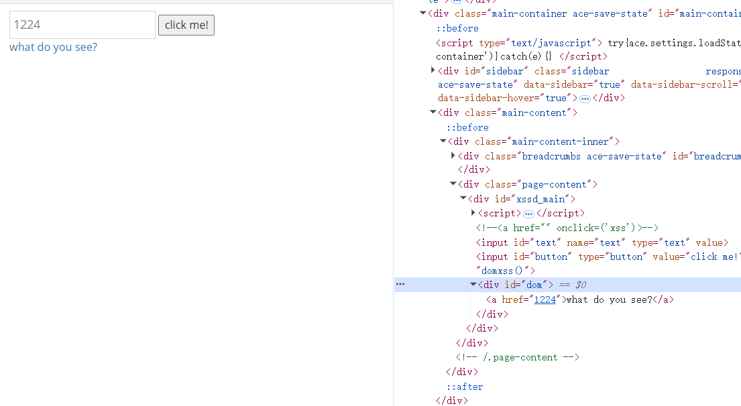Viewport: 741px width, 406px height.
Task: Open the three-dot actions for selected row
Action: coord(400,284)
